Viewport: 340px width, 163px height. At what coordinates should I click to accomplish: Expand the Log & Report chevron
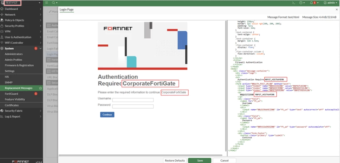(x=41, y=117)
